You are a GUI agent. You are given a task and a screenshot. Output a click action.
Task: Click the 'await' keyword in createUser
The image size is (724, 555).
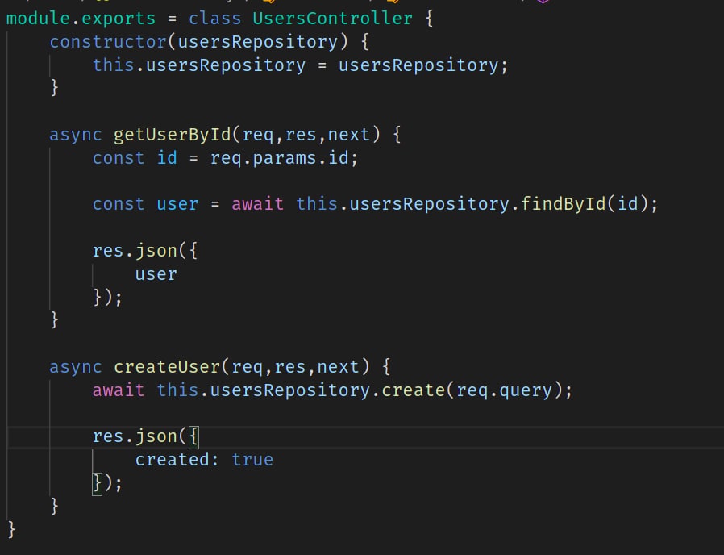pos(119,390)
